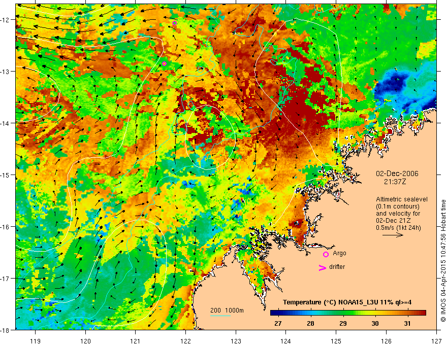Click the 'Argo' legend label
The height and width of the screenshot is (345, 447).
[339, 253]
